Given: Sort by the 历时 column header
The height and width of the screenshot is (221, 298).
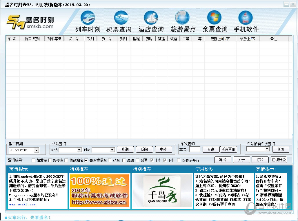Looking at the screenshot, I should (149, 39).
